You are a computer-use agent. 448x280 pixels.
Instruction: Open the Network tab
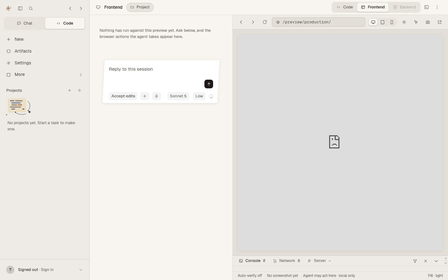287,261
